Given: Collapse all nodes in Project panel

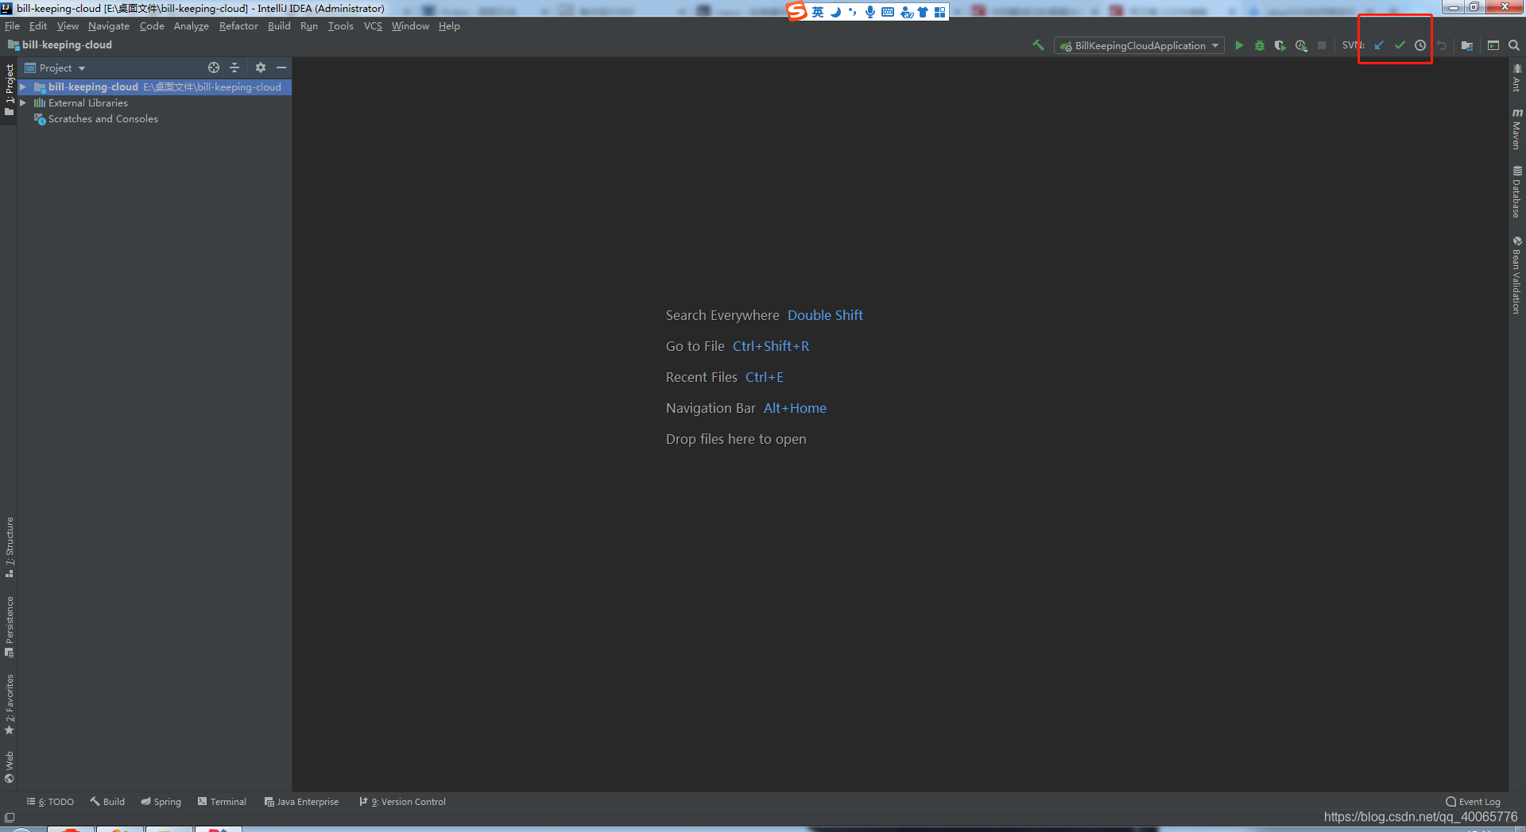Looking at the screenshot, I should [234, 67].
